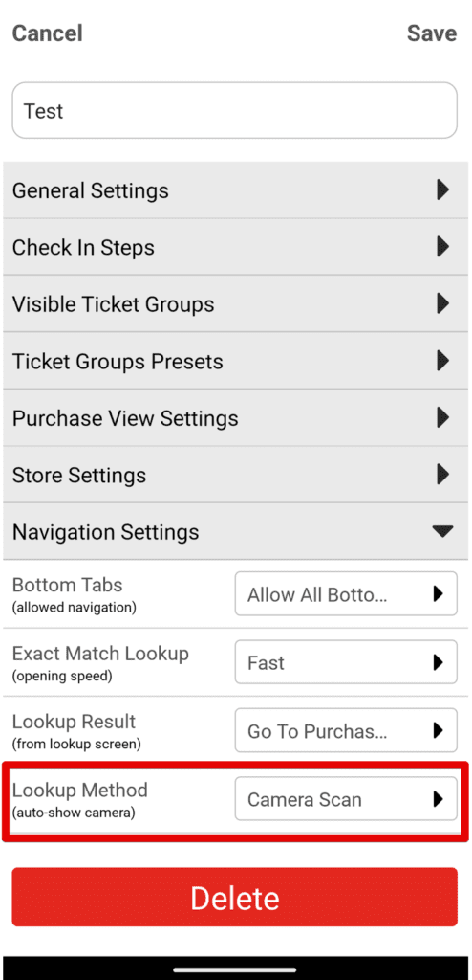Click the arrow icon beside Purchase View Settings

(x=442, y=417)
